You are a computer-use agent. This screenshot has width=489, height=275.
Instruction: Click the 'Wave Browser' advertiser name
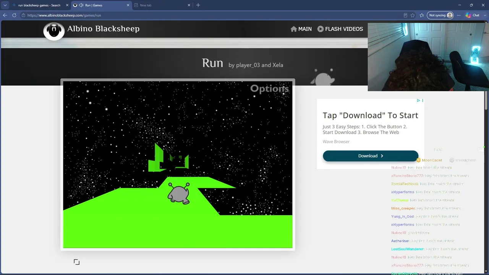coord(336,142)
